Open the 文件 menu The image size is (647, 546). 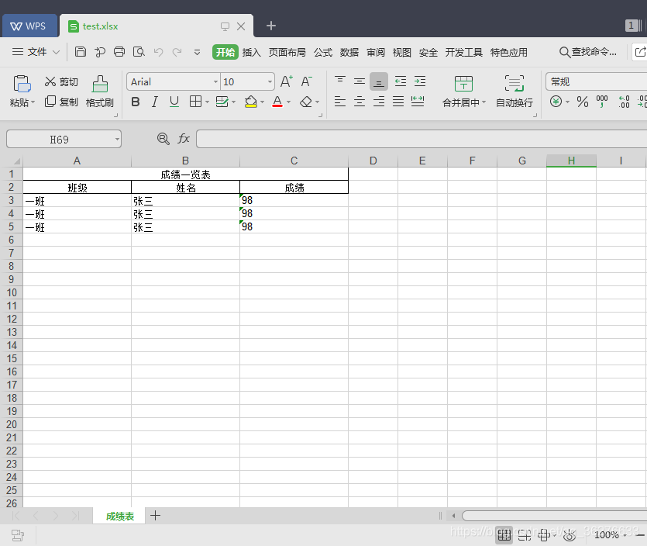[x=36, y=52]
